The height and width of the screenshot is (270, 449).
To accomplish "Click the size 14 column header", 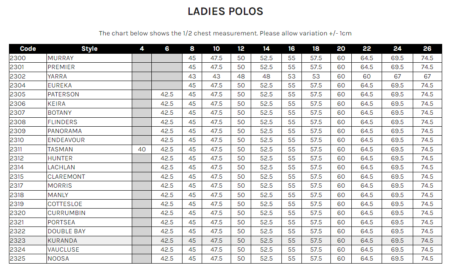I will [x=266, y=49].
